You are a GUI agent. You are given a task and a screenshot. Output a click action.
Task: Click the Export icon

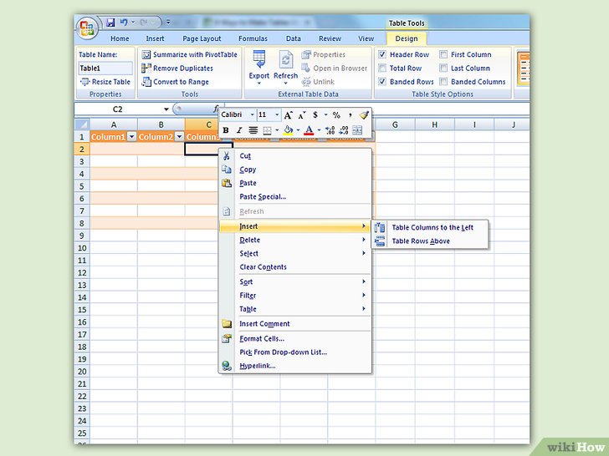tap(259, 59)
